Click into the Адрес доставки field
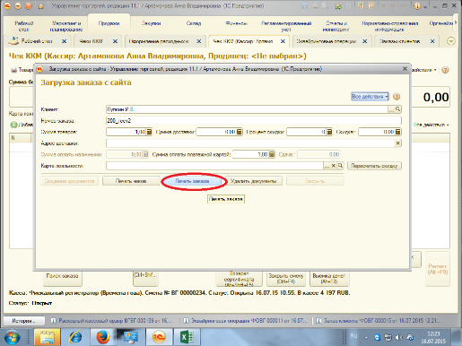 250,143
